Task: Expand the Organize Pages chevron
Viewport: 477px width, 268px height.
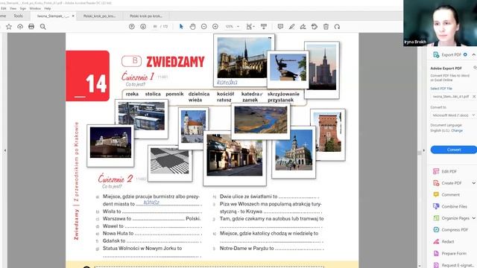Action: tap(474, 218)
